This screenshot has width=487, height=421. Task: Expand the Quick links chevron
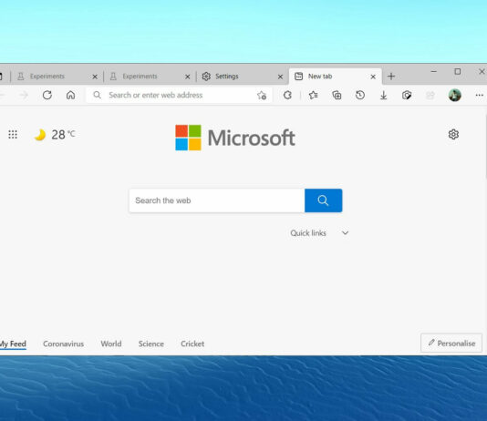(x=345, y=233)
